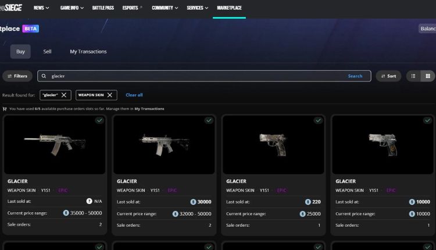Screen dimensions: 436x250
Task: Click the rifle Glacier skin thumbnail
Action: (x=55, y=145)
